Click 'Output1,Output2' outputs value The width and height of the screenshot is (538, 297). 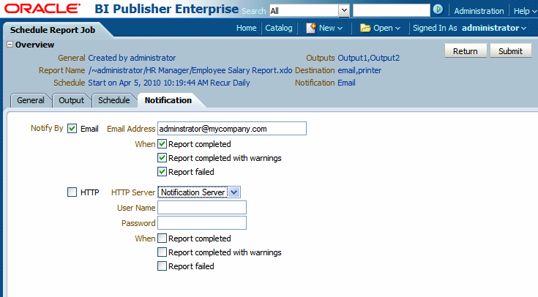pos(368,58)
